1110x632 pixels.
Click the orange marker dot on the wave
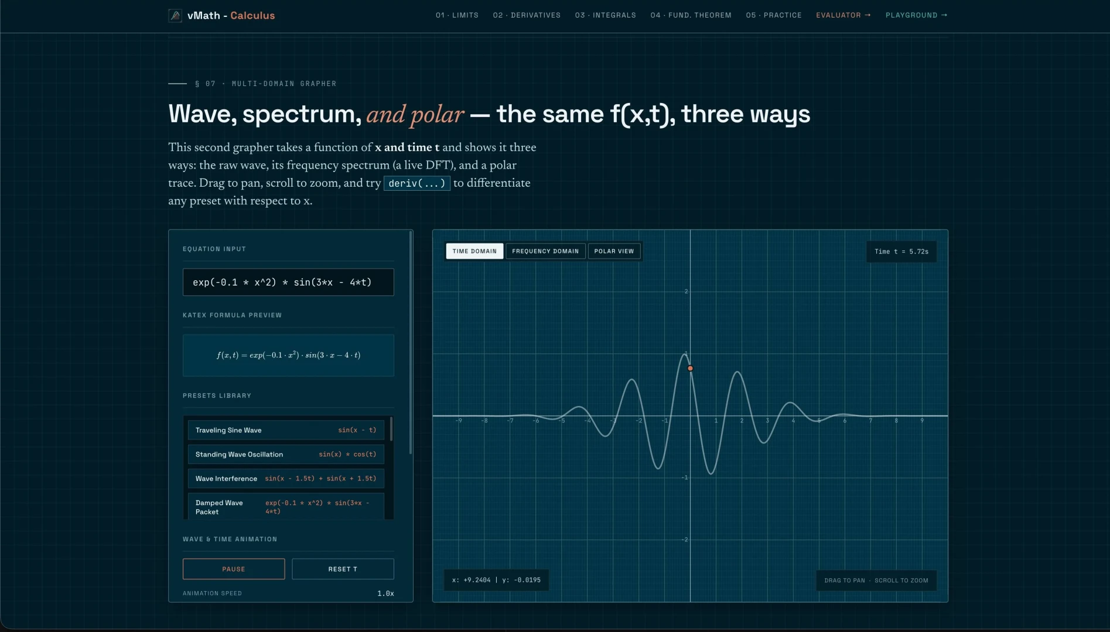pos(690,368)
